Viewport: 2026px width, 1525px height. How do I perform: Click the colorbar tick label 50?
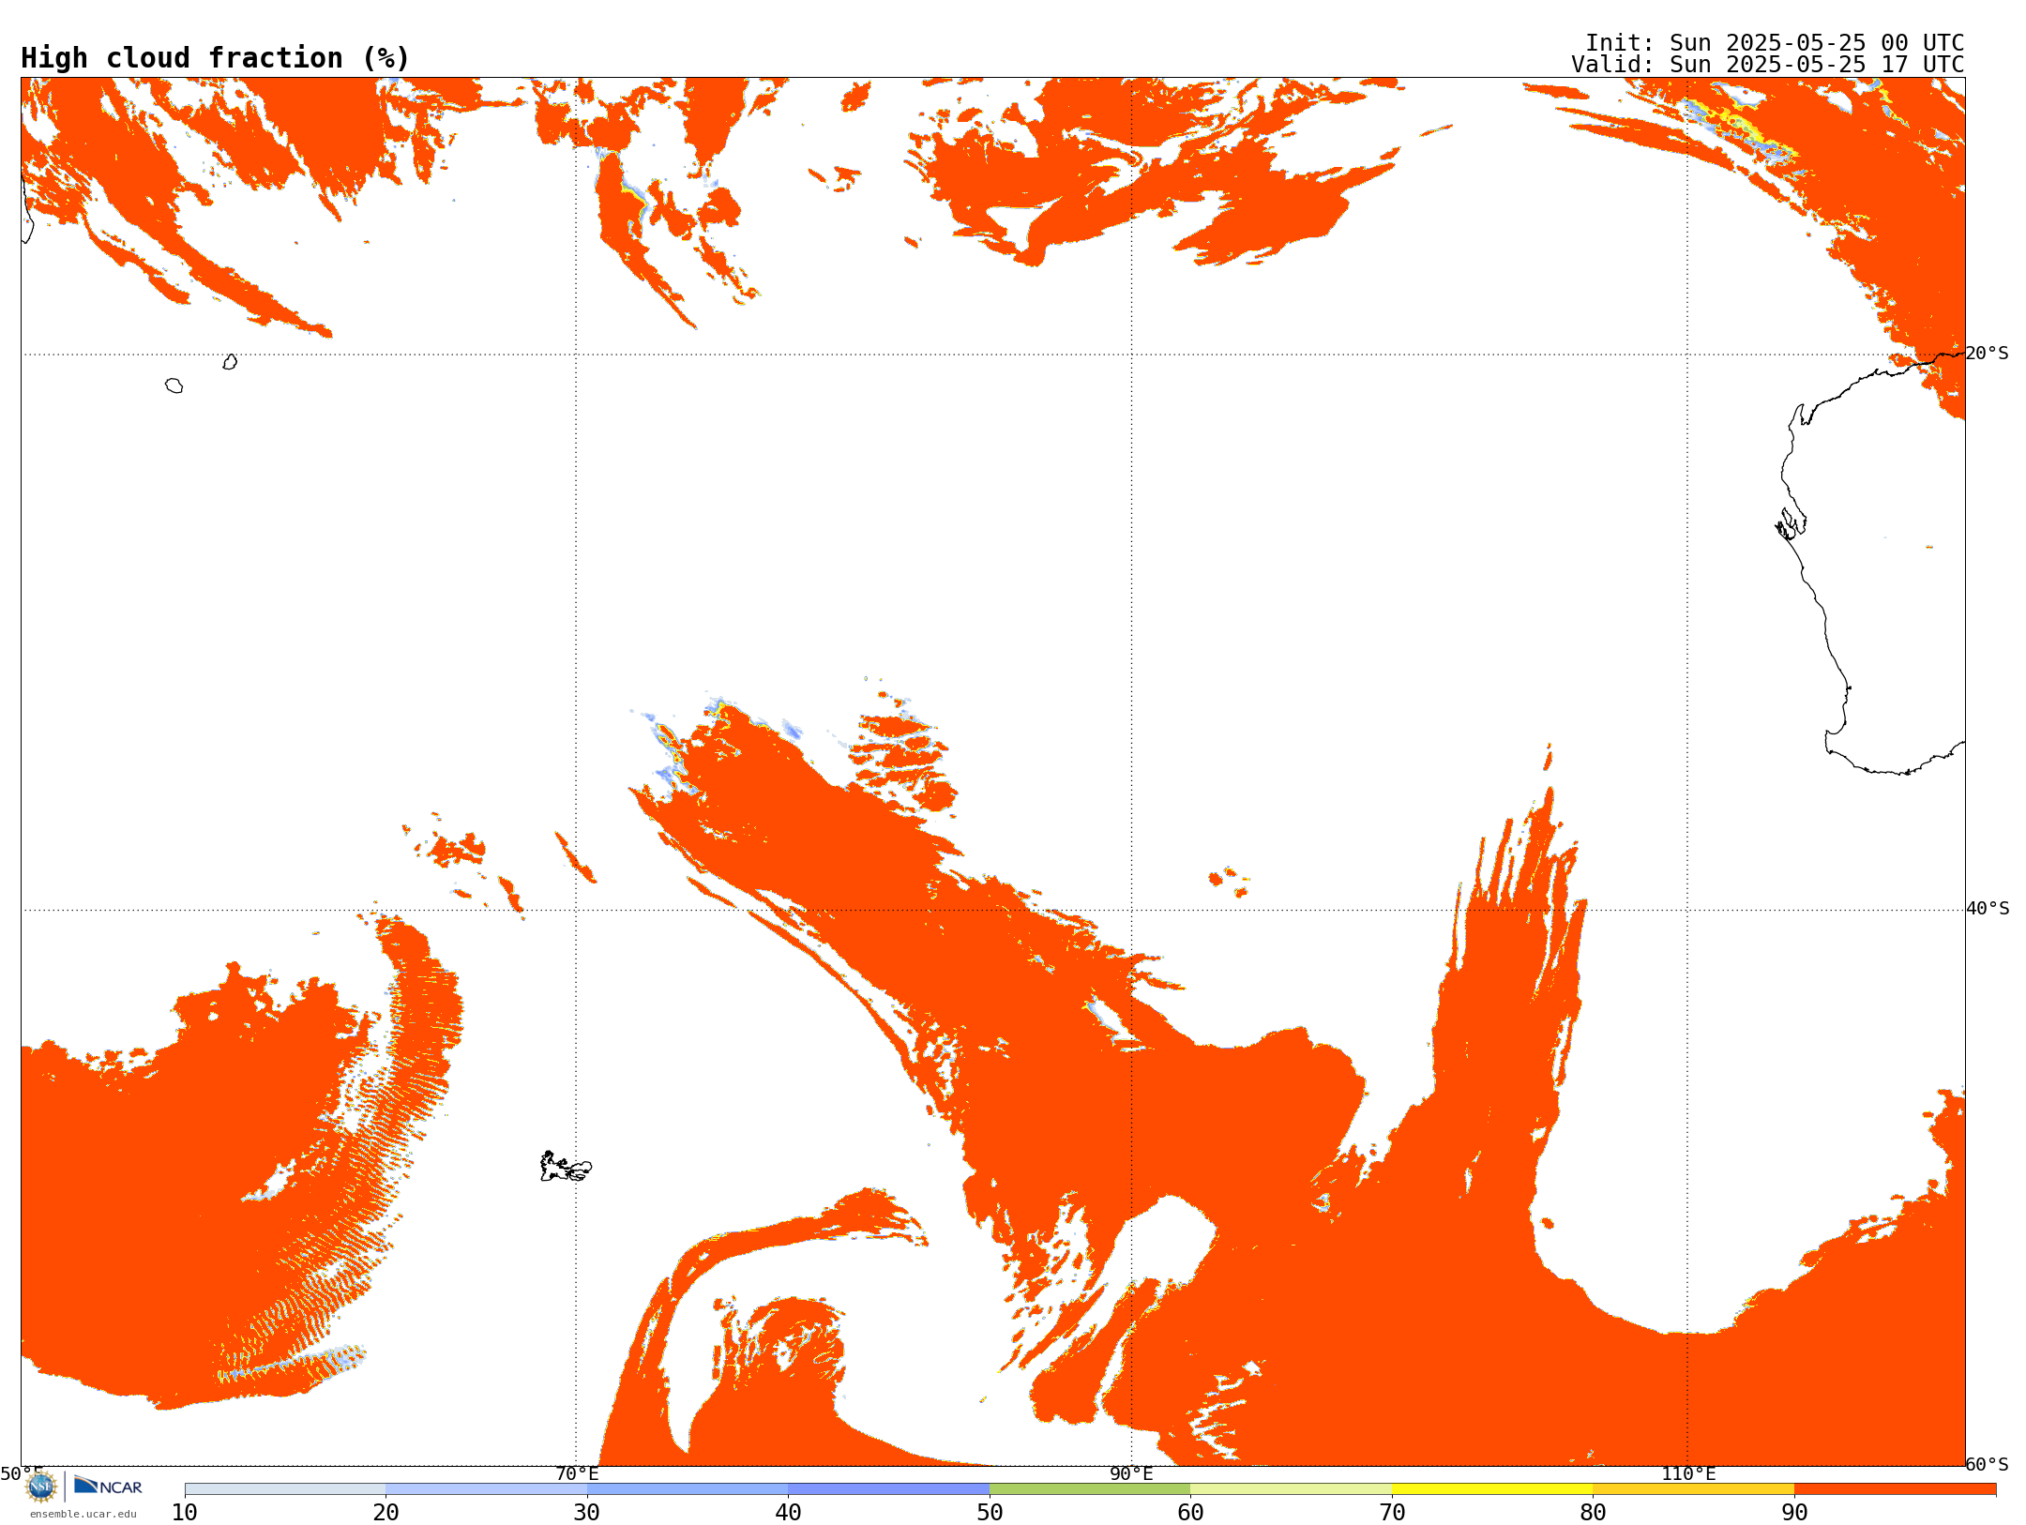(990, 1512)
